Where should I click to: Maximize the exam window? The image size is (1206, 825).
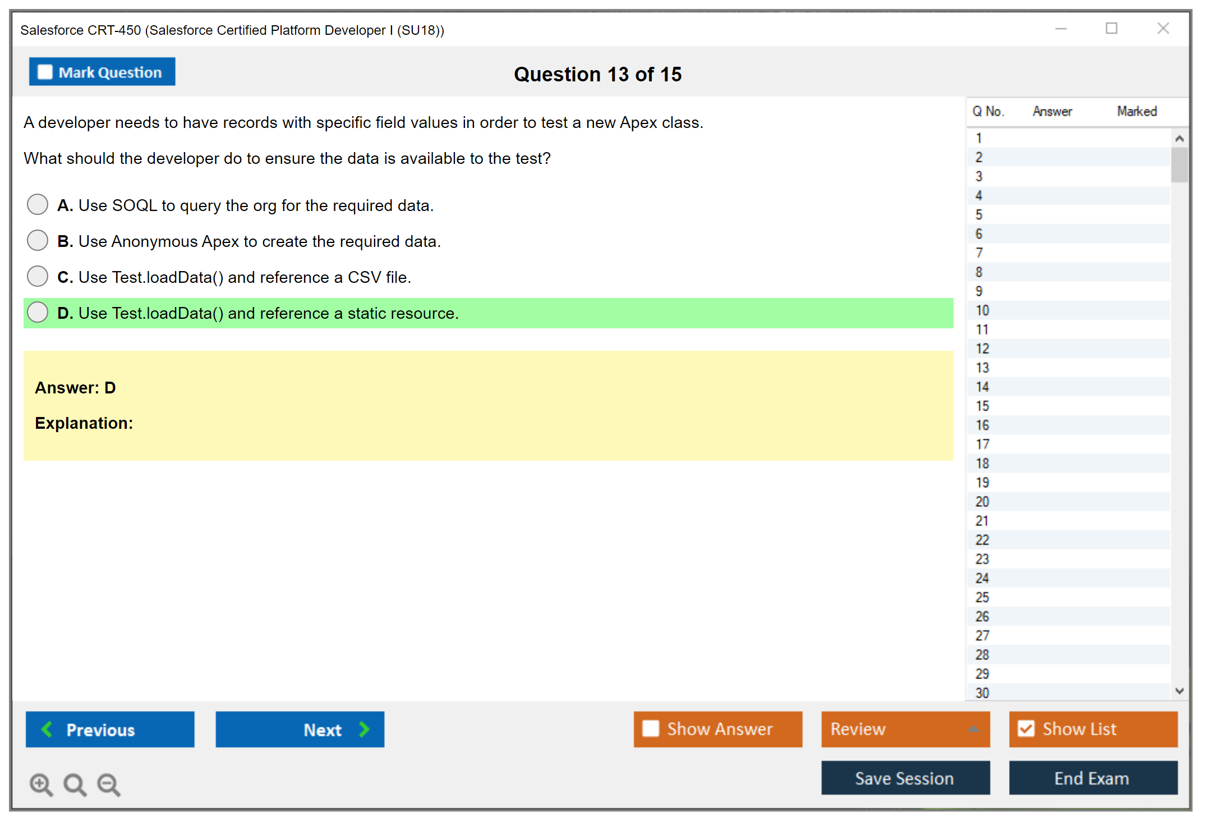click(1111, 29)
